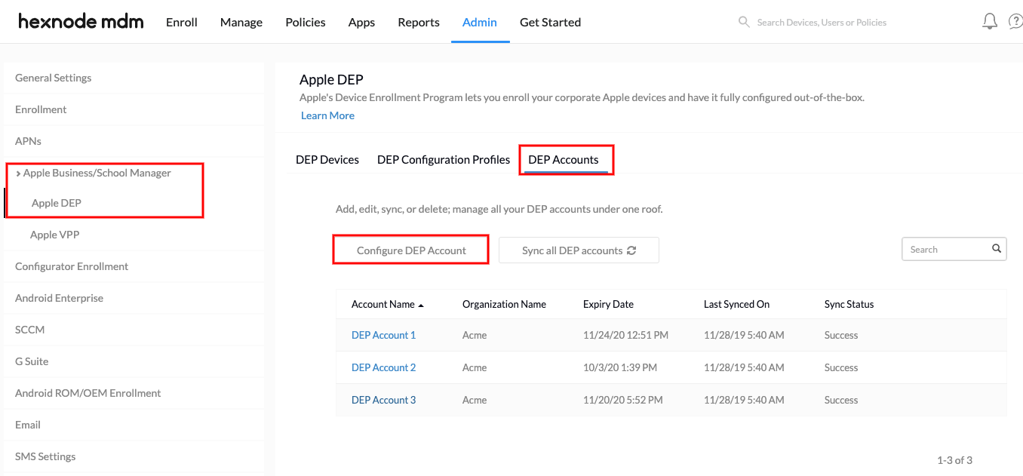Select the DEP Accounts tab
1023x476 pixels.
point(564,159)
